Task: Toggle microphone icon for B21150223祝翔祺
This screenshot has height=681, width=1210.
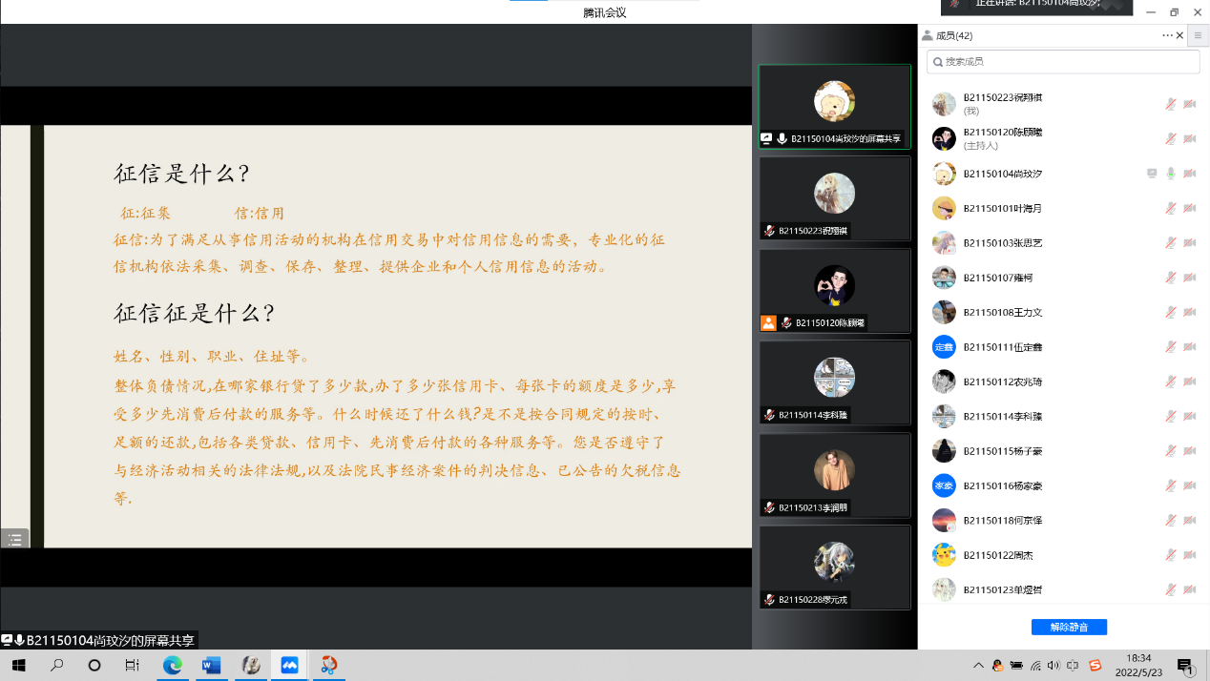Action: coord(1170,104)
